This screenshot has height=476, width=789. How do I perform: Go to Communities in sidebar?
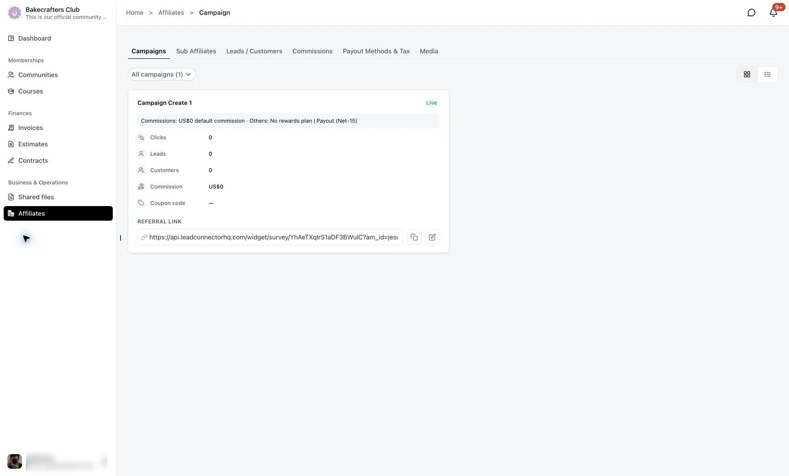point(58,75)
